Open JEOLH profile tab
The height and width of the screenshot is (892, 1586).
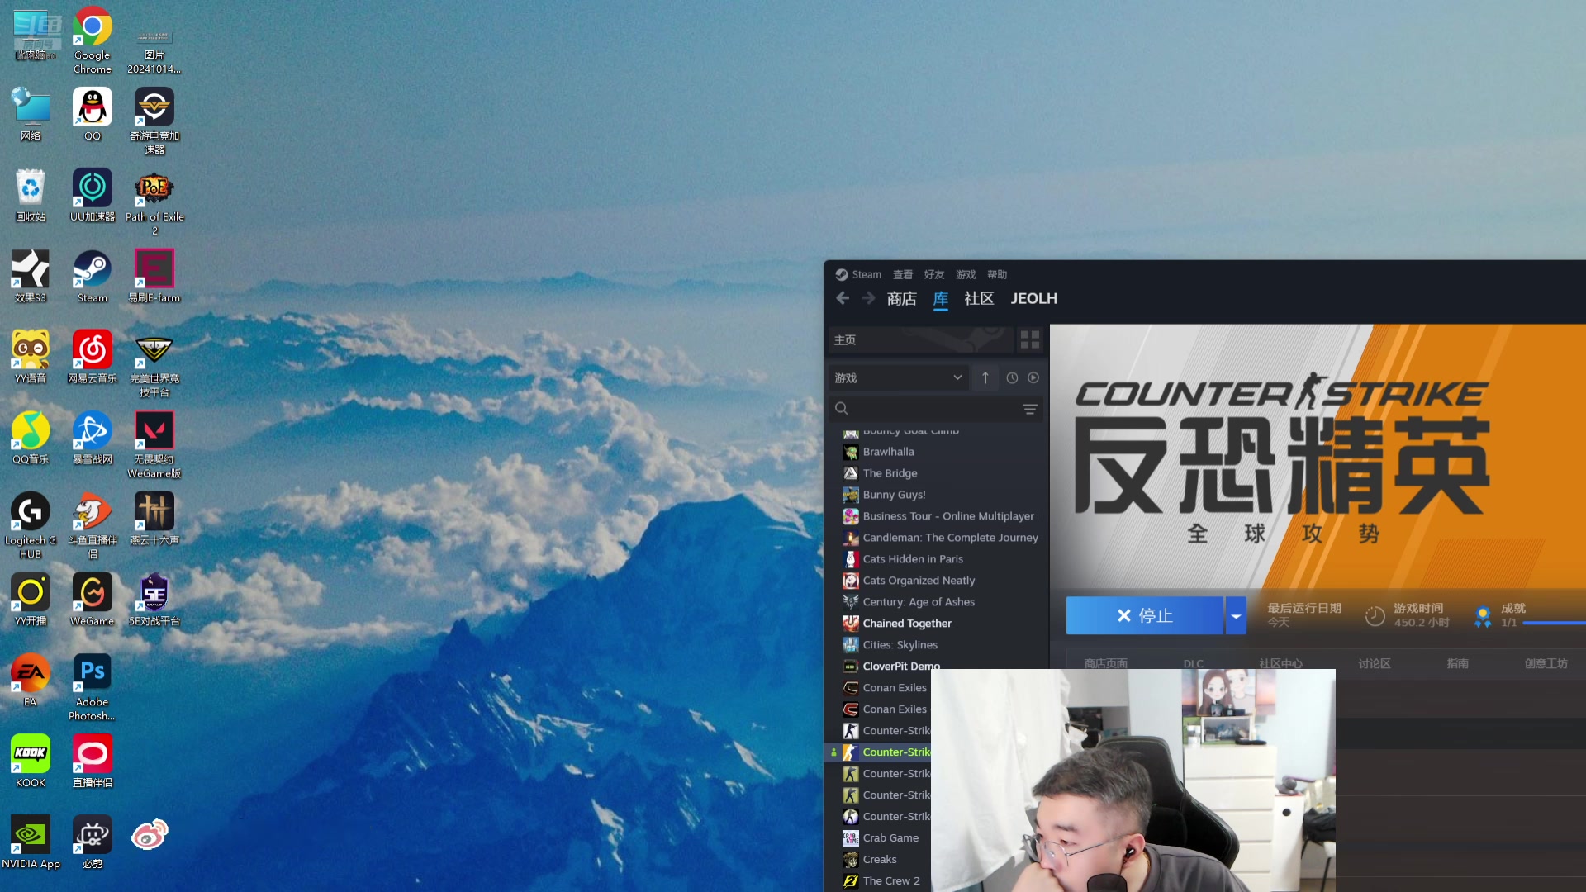1033,298
